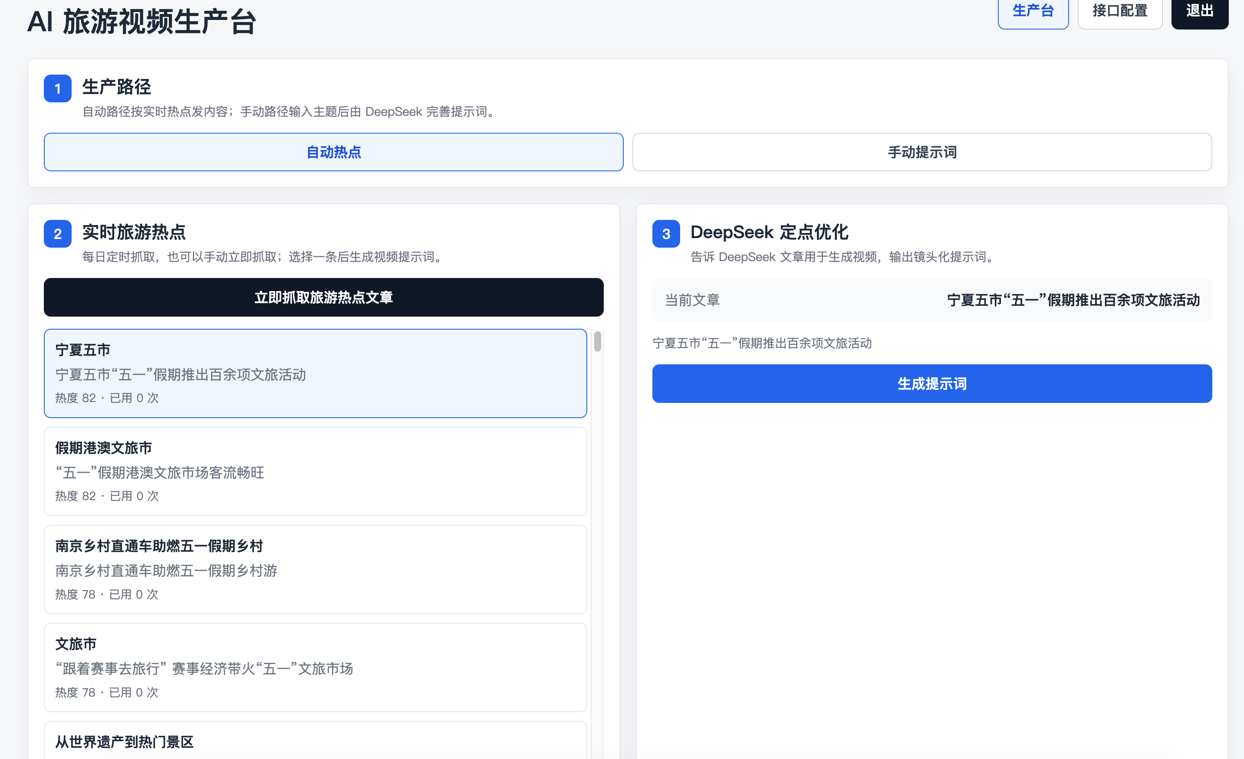Click the 南京乡村直通车助燃五一假期乡村游 subtitle
This screenshot has height=759, width=1244.
pos(166,570)
